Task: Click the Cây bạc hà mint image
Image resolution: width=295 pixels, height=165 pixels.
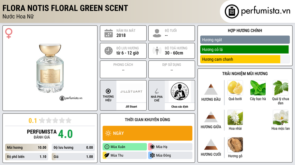Action: click(x=258, y=88)
